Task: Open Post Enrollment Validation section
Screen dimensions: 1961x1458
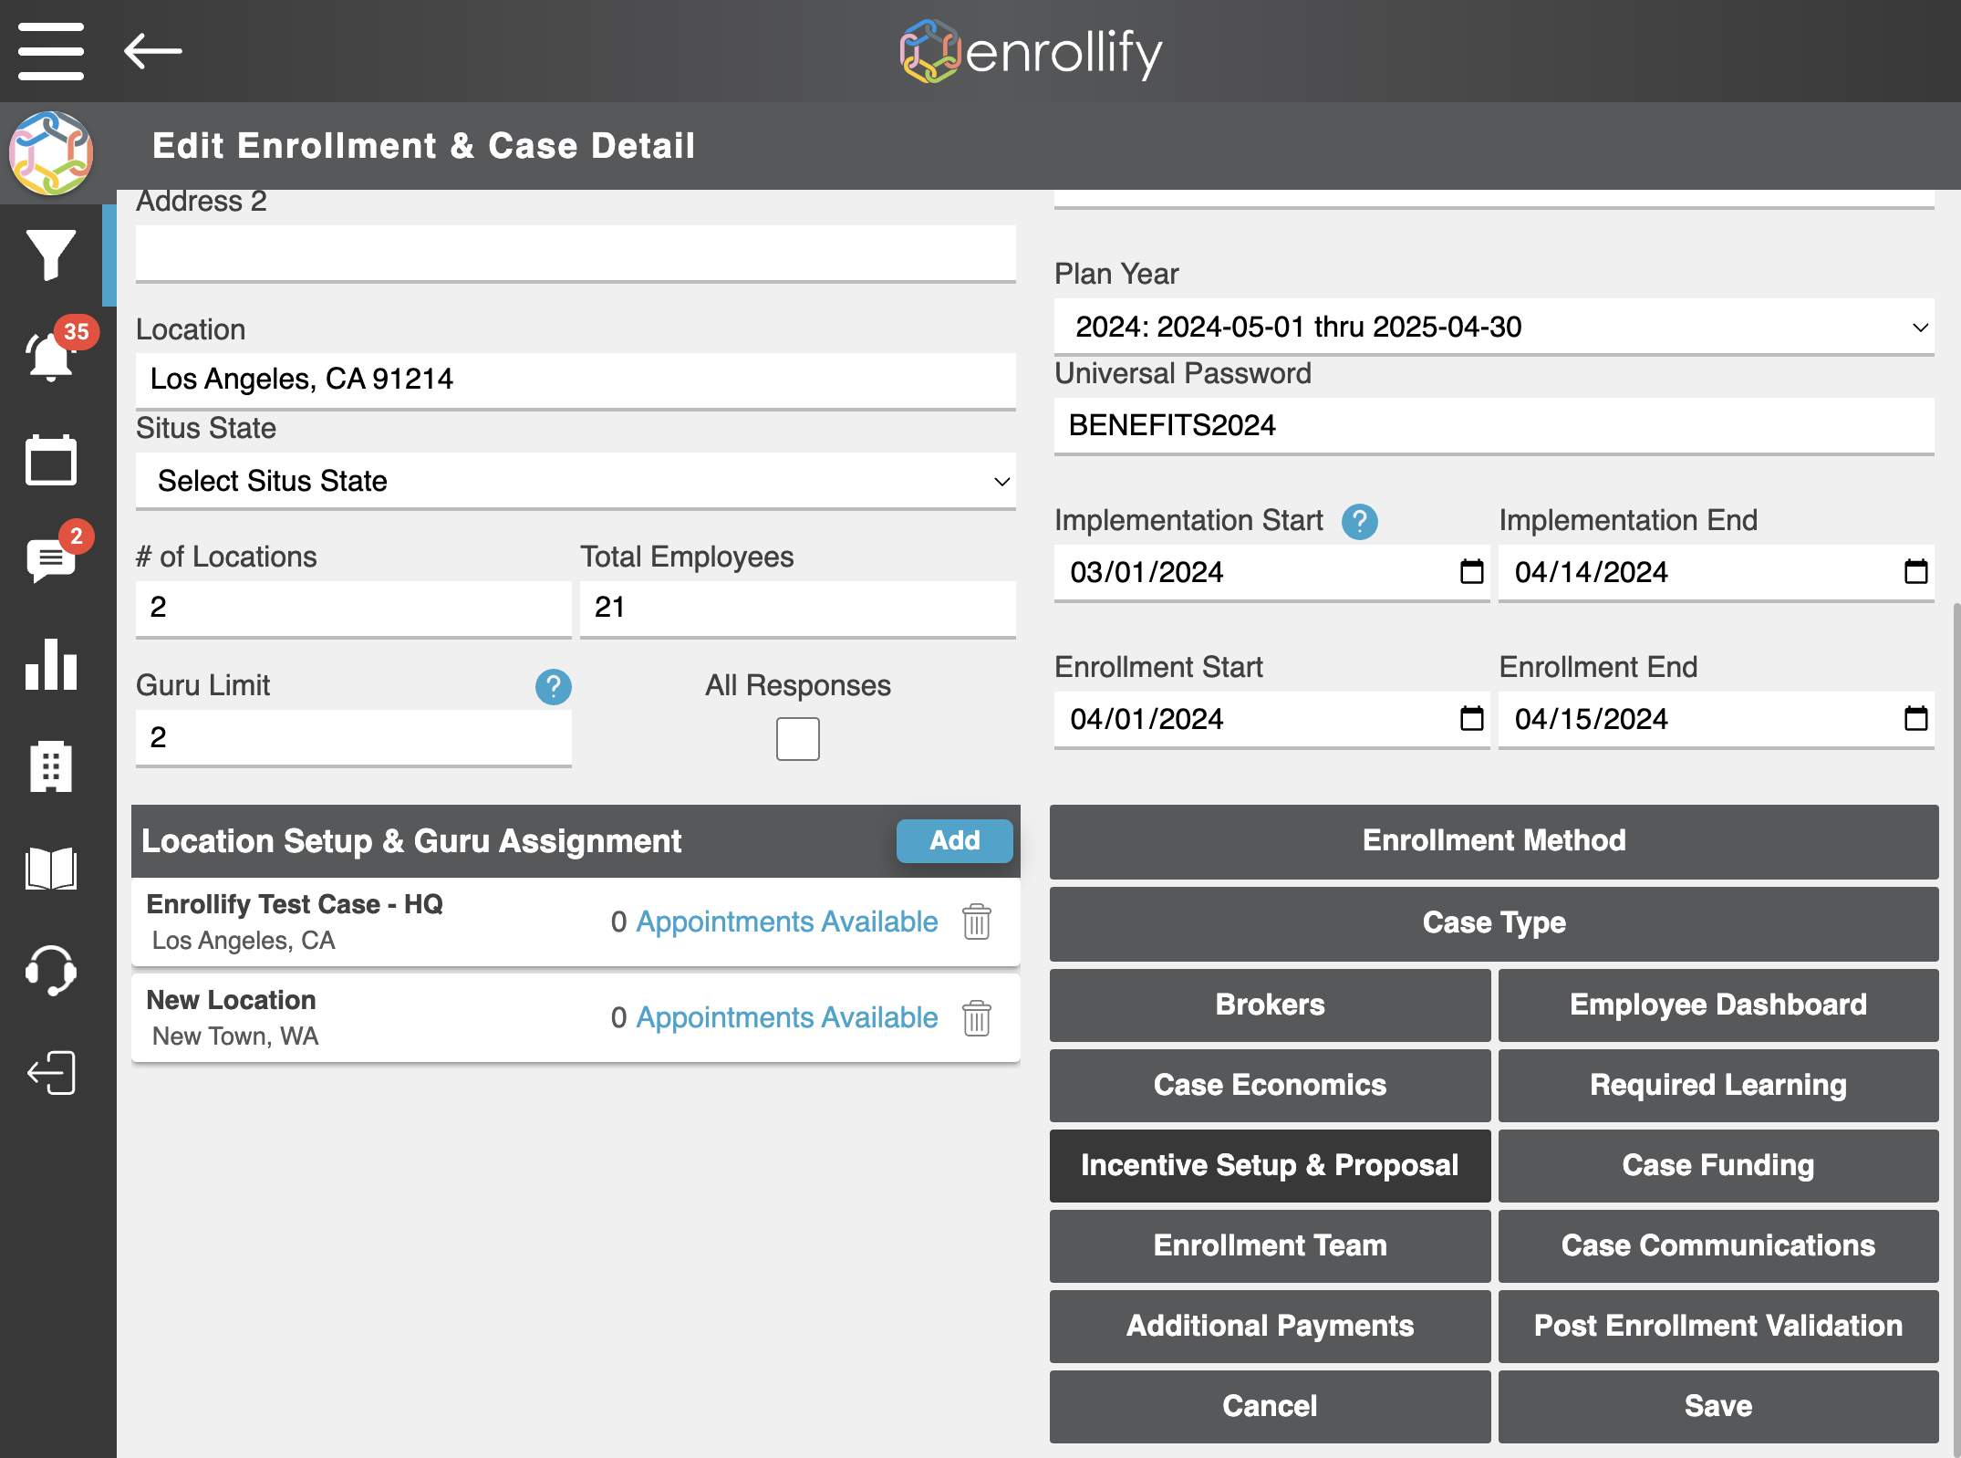Action: point(1717,1326)
